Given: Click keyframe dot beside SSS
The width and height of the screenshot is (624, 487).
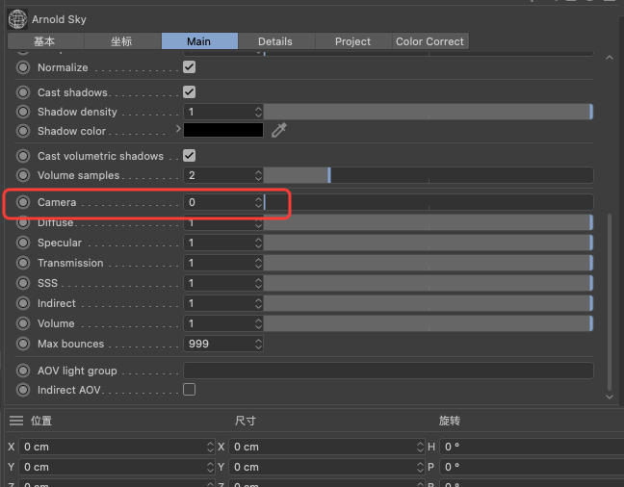Looking at the screenshot, I should pos(23,283).
